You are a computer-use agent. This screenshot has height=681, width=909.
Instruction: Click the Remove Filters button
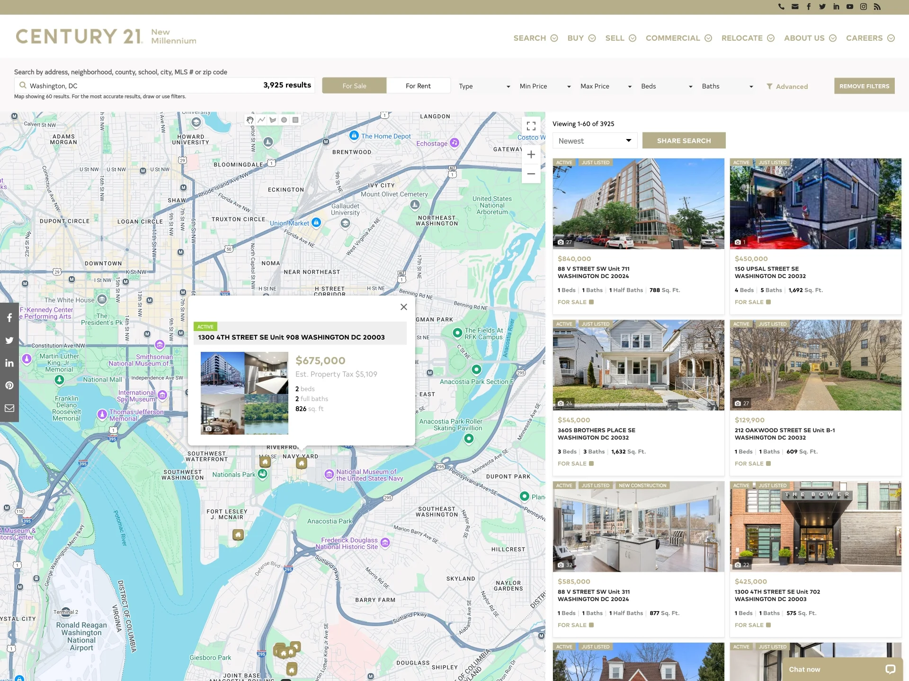click(864, 86)
